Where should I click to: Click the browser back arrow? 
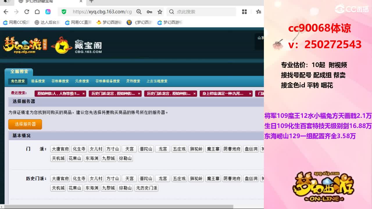point(6,12)
